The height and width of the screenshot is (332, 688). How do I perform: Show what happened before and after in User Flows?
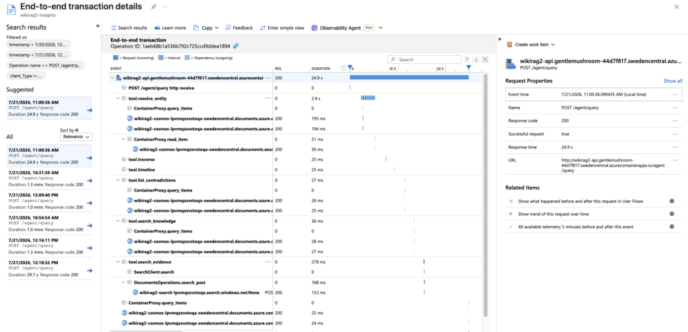(582, 201)
